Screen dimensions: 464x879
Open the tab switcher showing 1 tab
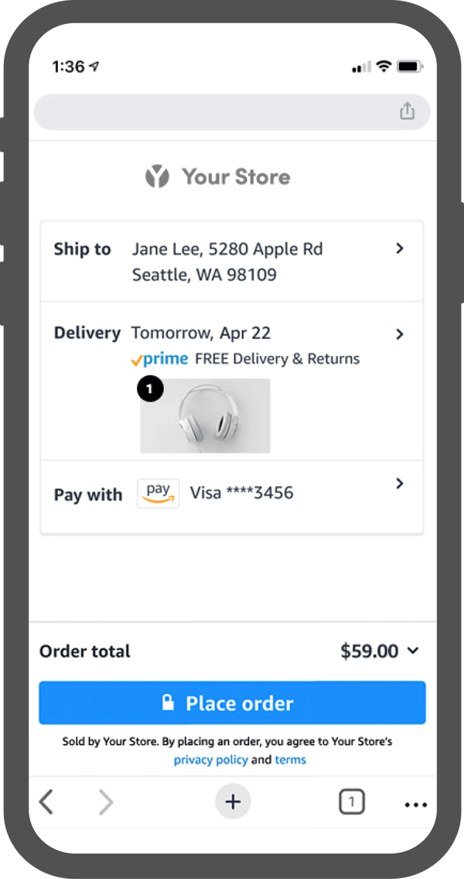click(352, 802)
